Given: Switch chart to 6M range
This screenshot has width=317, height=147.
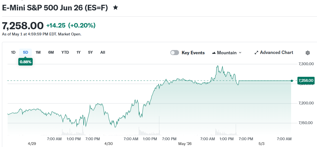Looking at the screenshot, I should (51, 53).
